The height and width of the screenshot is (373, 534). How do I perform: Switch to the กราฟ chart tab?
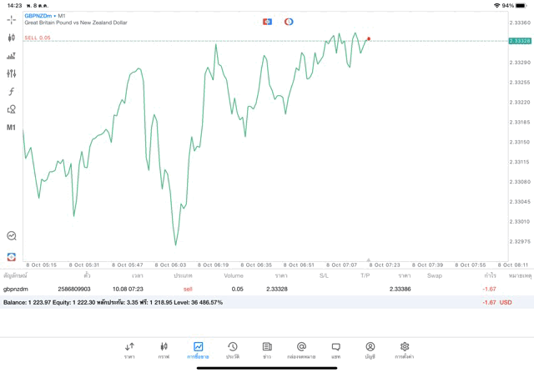tap(164, 350)
